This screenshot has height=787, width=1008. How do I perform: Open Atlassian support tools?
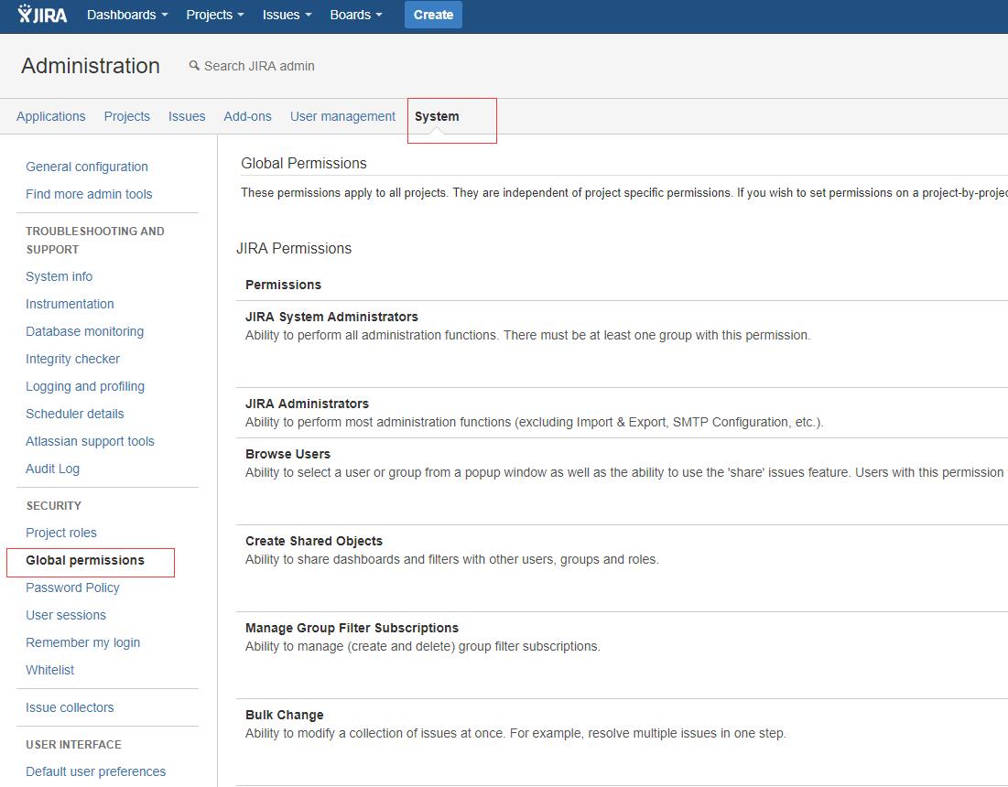(x=90, y=441)
